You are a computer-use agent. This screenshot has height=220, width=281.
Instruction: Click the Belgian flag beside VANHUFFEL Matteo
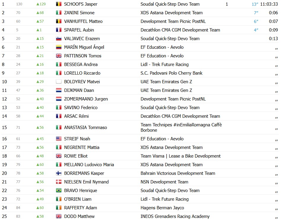(58, 21)
